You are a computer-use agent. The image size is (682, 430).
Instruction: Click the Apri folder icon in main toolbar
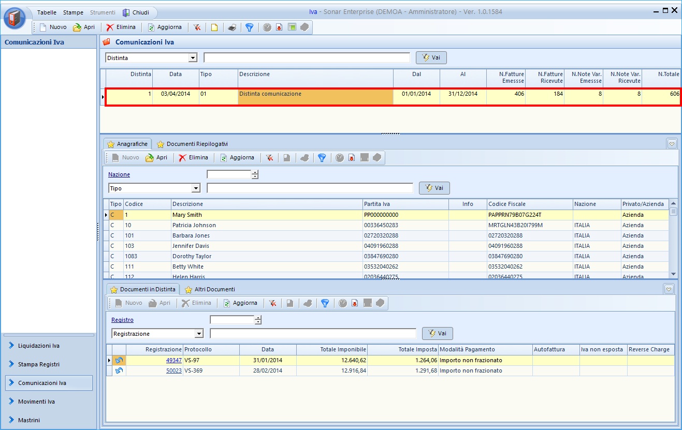click(x=83, y=27)
